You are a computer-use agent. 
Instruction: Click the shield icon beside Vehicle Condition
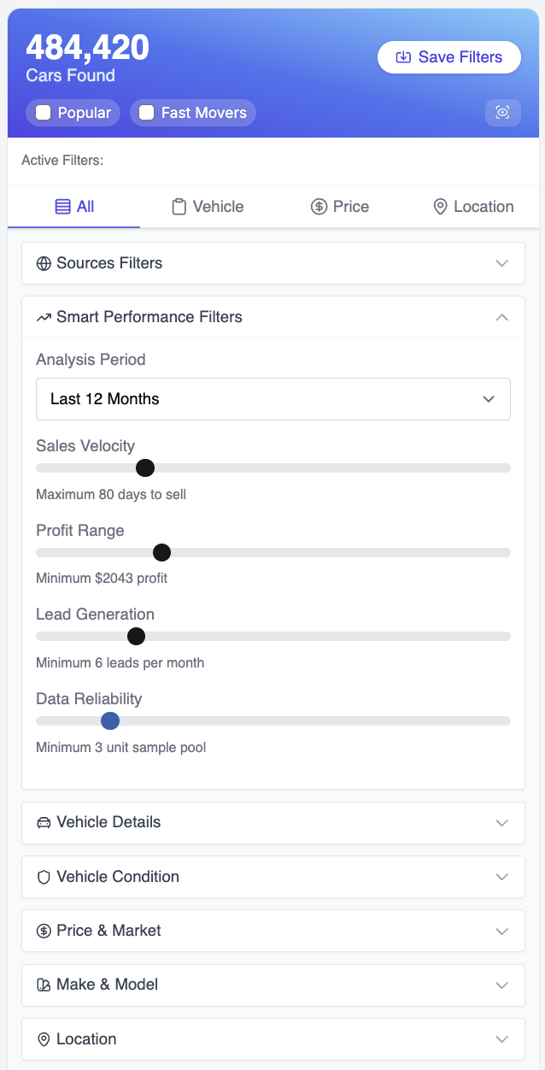click(44, 877)
